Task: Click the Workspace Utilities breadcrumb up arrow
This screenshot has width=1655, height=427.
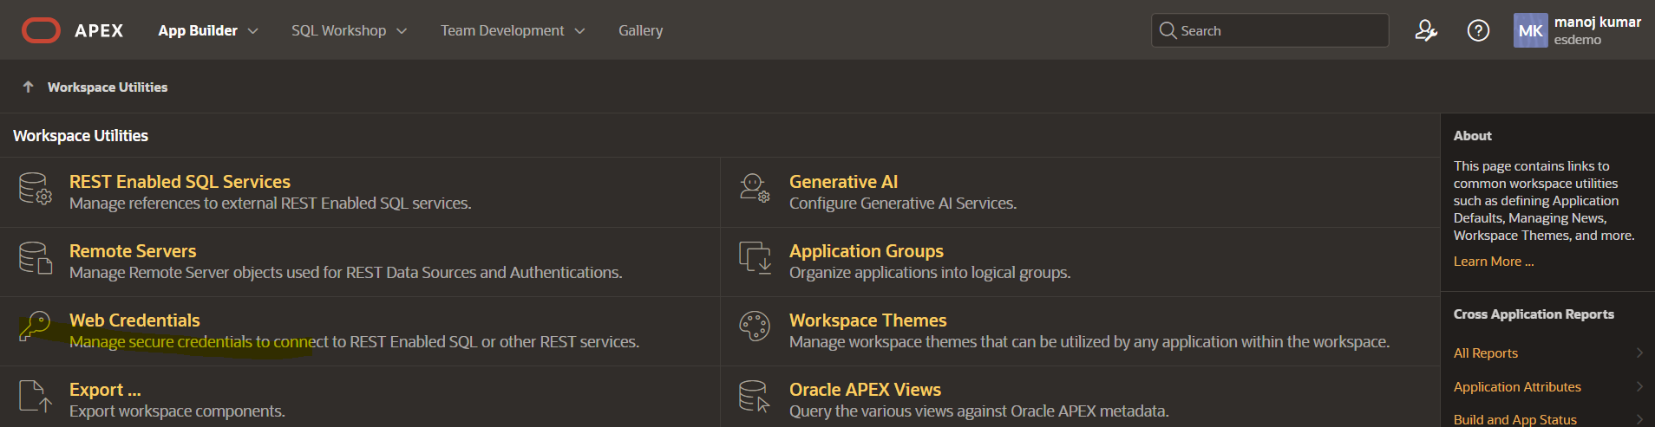Action: coord(28,87)
